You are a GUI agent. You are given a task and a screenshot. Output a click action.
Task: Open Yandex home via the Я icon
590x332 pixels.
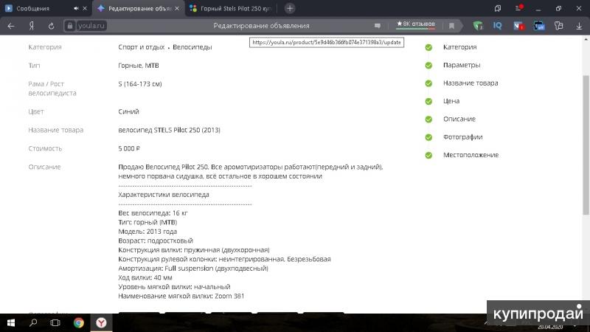click(32, 26)
